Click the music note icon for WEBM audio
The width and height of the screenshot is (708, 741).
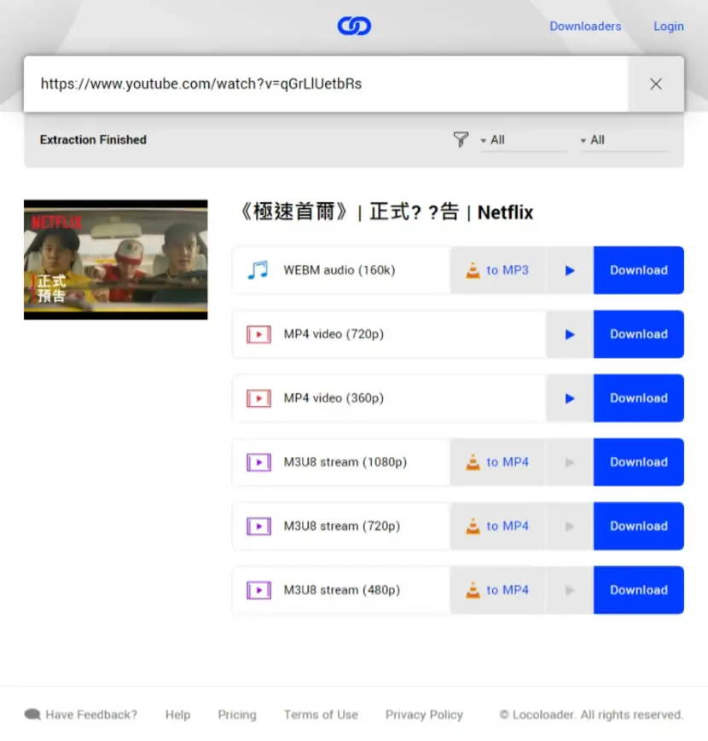(258, 270)
